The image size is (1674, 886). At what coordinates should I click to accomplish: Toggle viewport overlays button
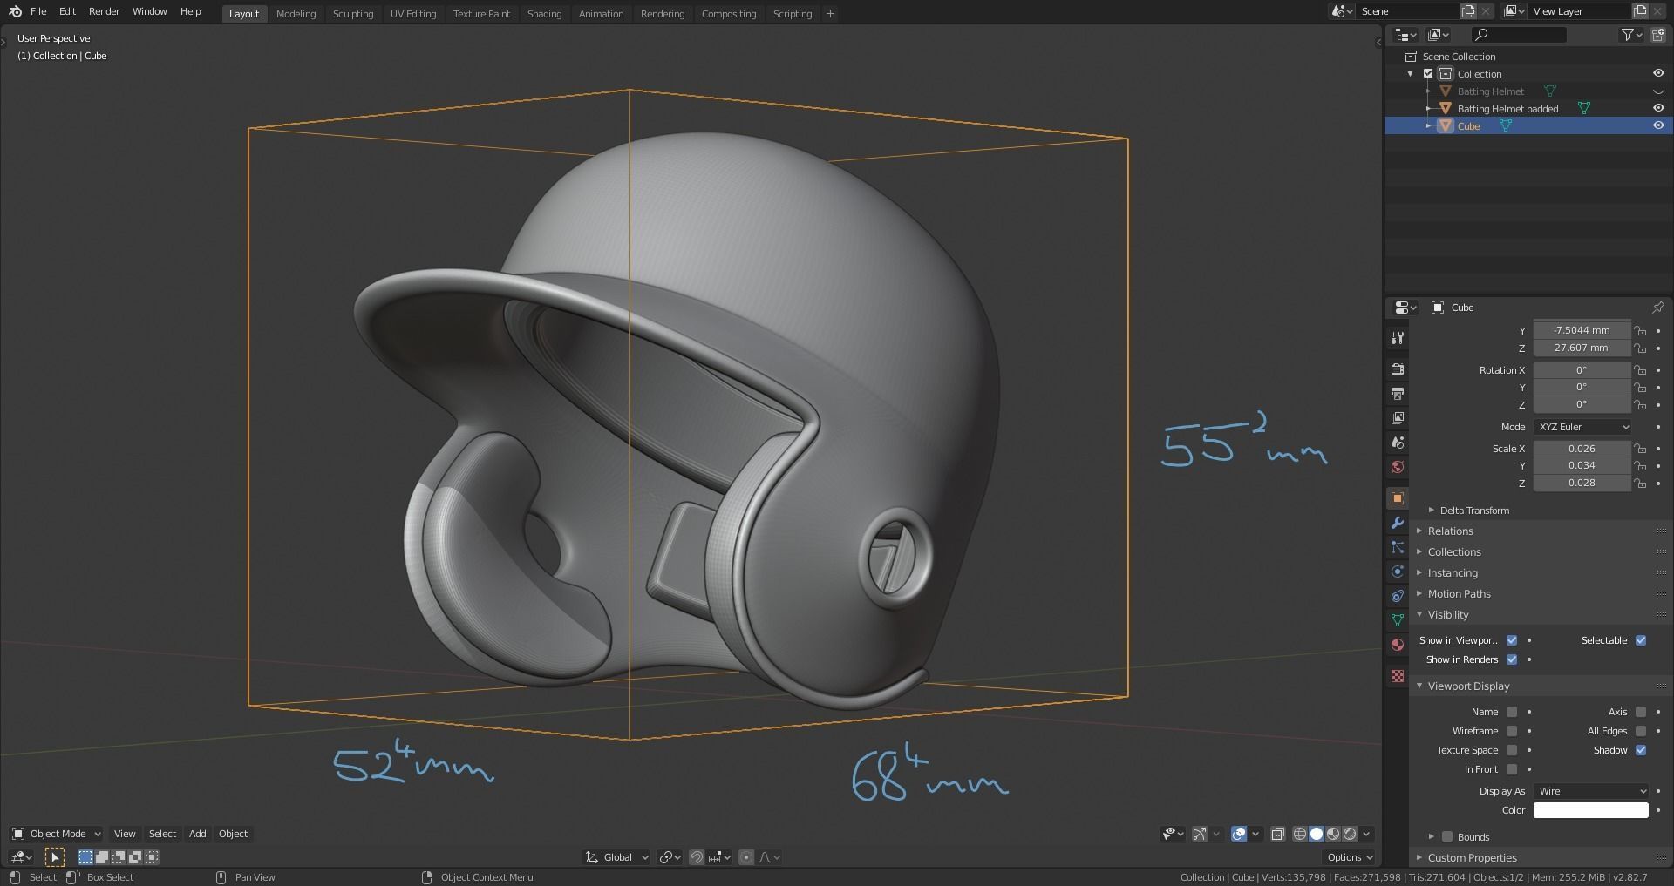[1239, 834]
